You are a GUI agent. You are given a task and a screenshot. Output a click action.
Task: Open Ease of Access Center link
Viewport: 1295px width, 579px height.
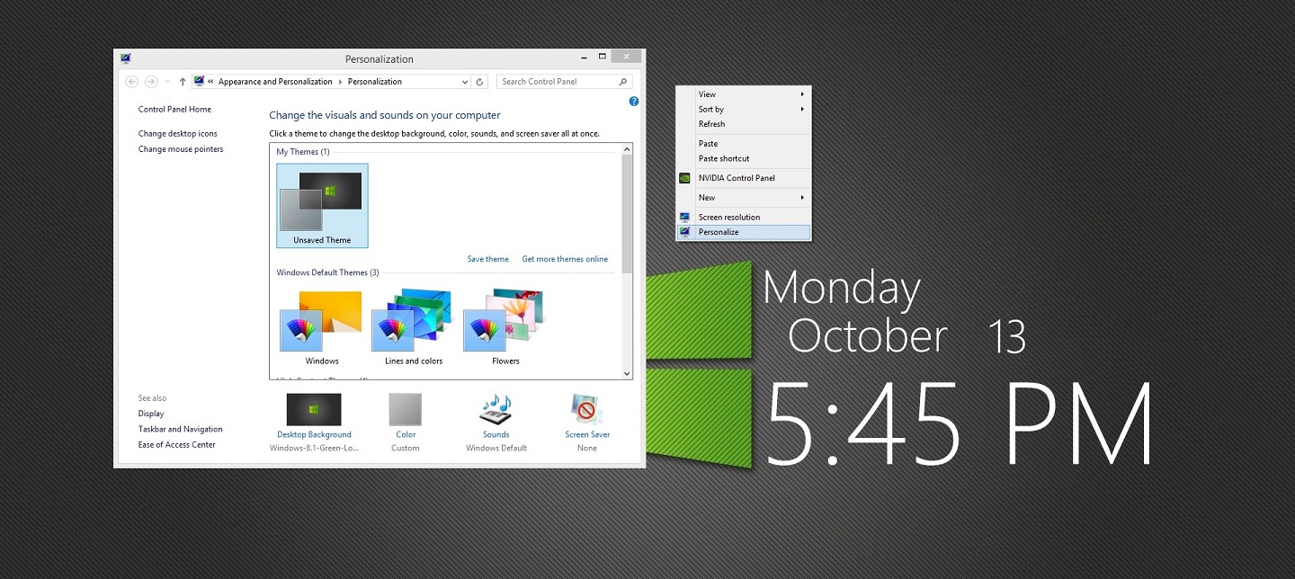click(x=176, y=444)
